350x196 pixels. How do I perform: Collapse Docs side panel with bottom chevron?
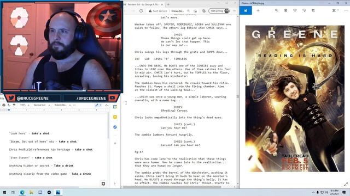[x=115, y=183]
